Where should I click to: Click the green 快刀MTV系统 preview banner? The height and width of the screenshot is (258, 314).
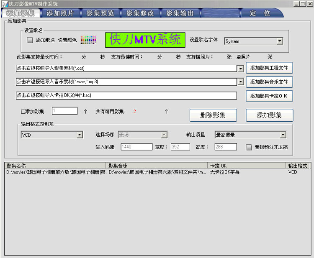[145, 40]
